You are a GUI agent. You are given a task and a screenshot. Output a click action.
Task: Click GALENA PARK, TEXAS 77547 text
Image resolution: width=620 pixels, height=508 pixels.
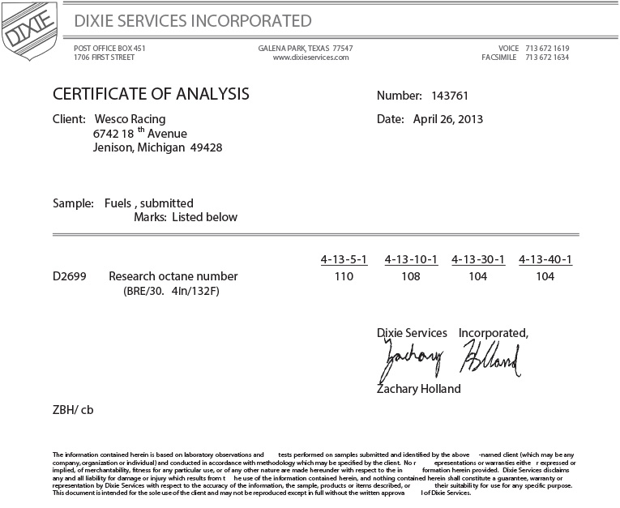click(306, 49)
